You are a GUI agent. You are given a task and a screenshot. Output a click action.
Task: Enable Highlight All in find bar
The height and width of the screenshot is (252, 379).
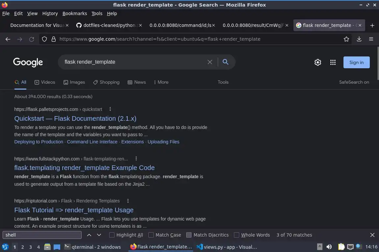(x=126, y=235)
